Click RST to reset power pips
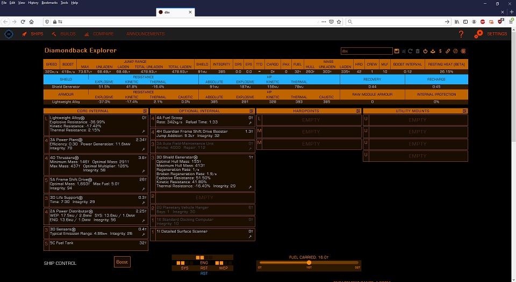 pyautogui.click(x=204, y=268)
